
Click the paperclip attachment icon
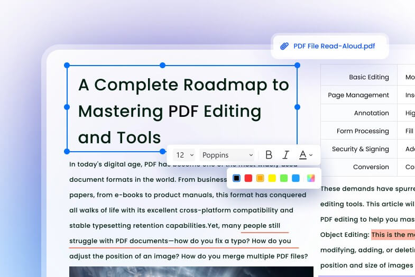(284, 47)
